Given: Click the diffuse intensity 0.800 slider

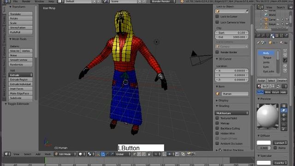Looking at the screenshot, I should (x=264, y=148).
